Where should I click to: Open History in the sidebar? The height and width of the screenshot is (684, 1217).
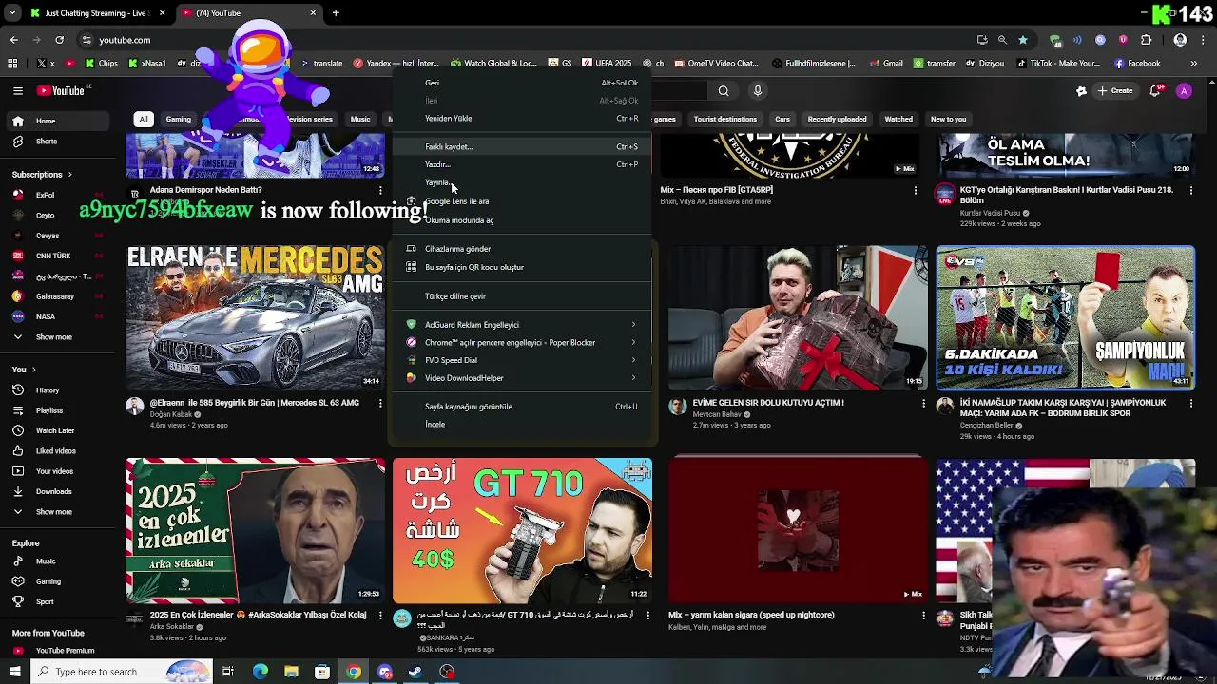click(x=61, y=390)
